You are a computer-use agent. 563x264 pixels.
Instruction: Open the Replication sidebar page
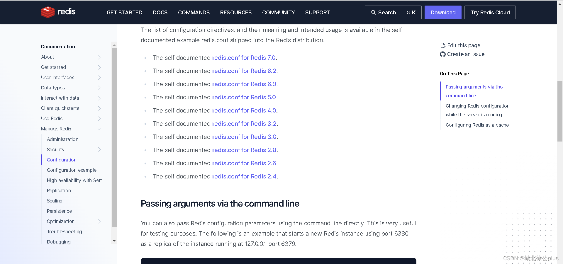pos(59,190)
